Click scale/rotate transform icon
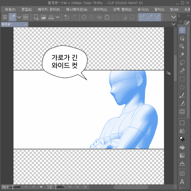191x191 pixels. point(107,17)
